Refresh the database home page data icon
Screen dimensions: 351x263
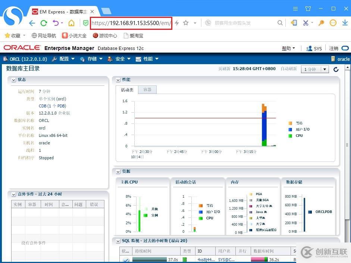click(336, 69)
